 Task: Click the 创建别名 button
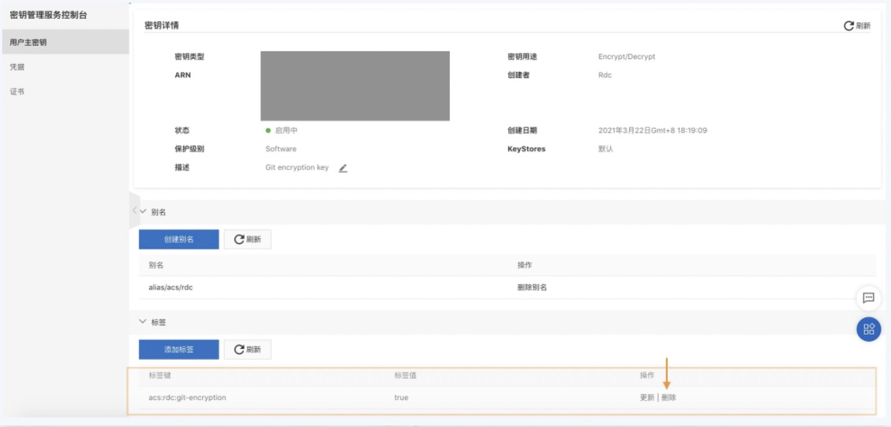[178, 239]
